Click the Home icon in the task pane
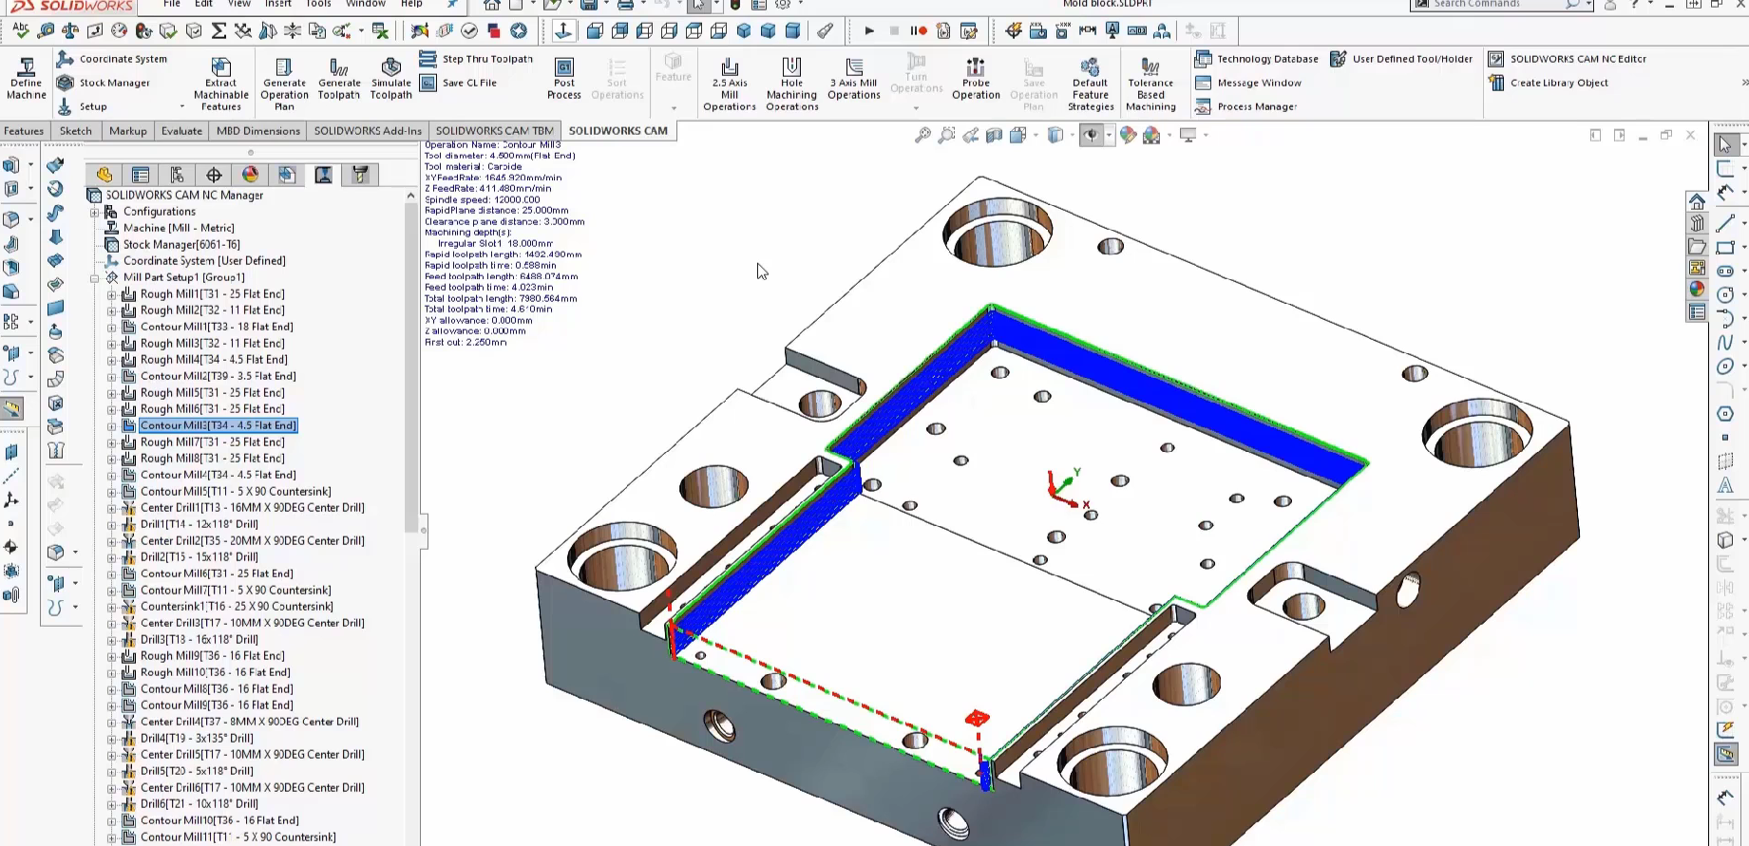Viewport: 1749px width, 846px height. [x=1697, y=201]
